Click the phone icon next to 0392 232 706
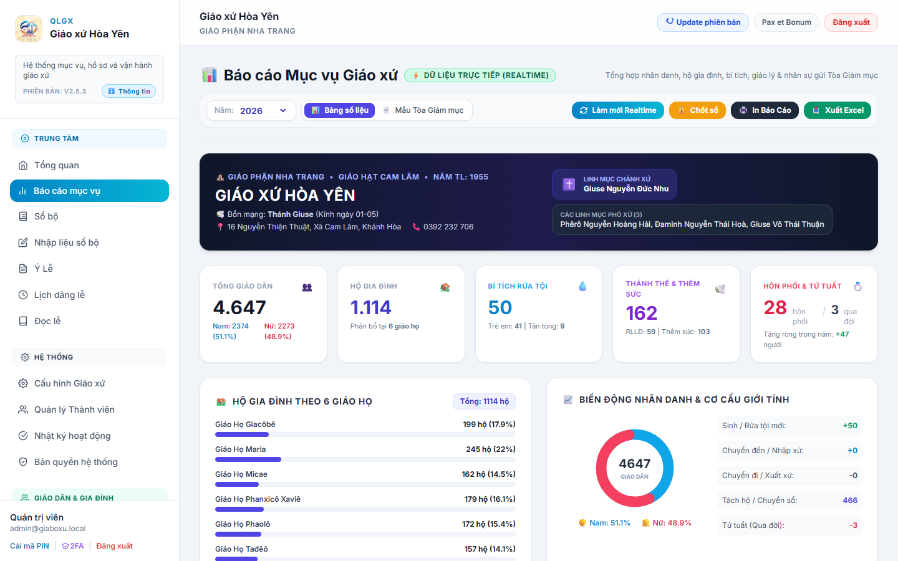Viewport: 898px width, 561px height. [x=416, y=227]
